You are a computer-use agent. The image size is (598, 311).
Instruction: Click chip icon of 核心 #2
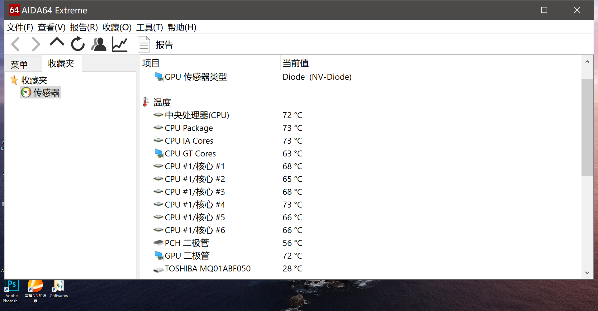[159, 179]
